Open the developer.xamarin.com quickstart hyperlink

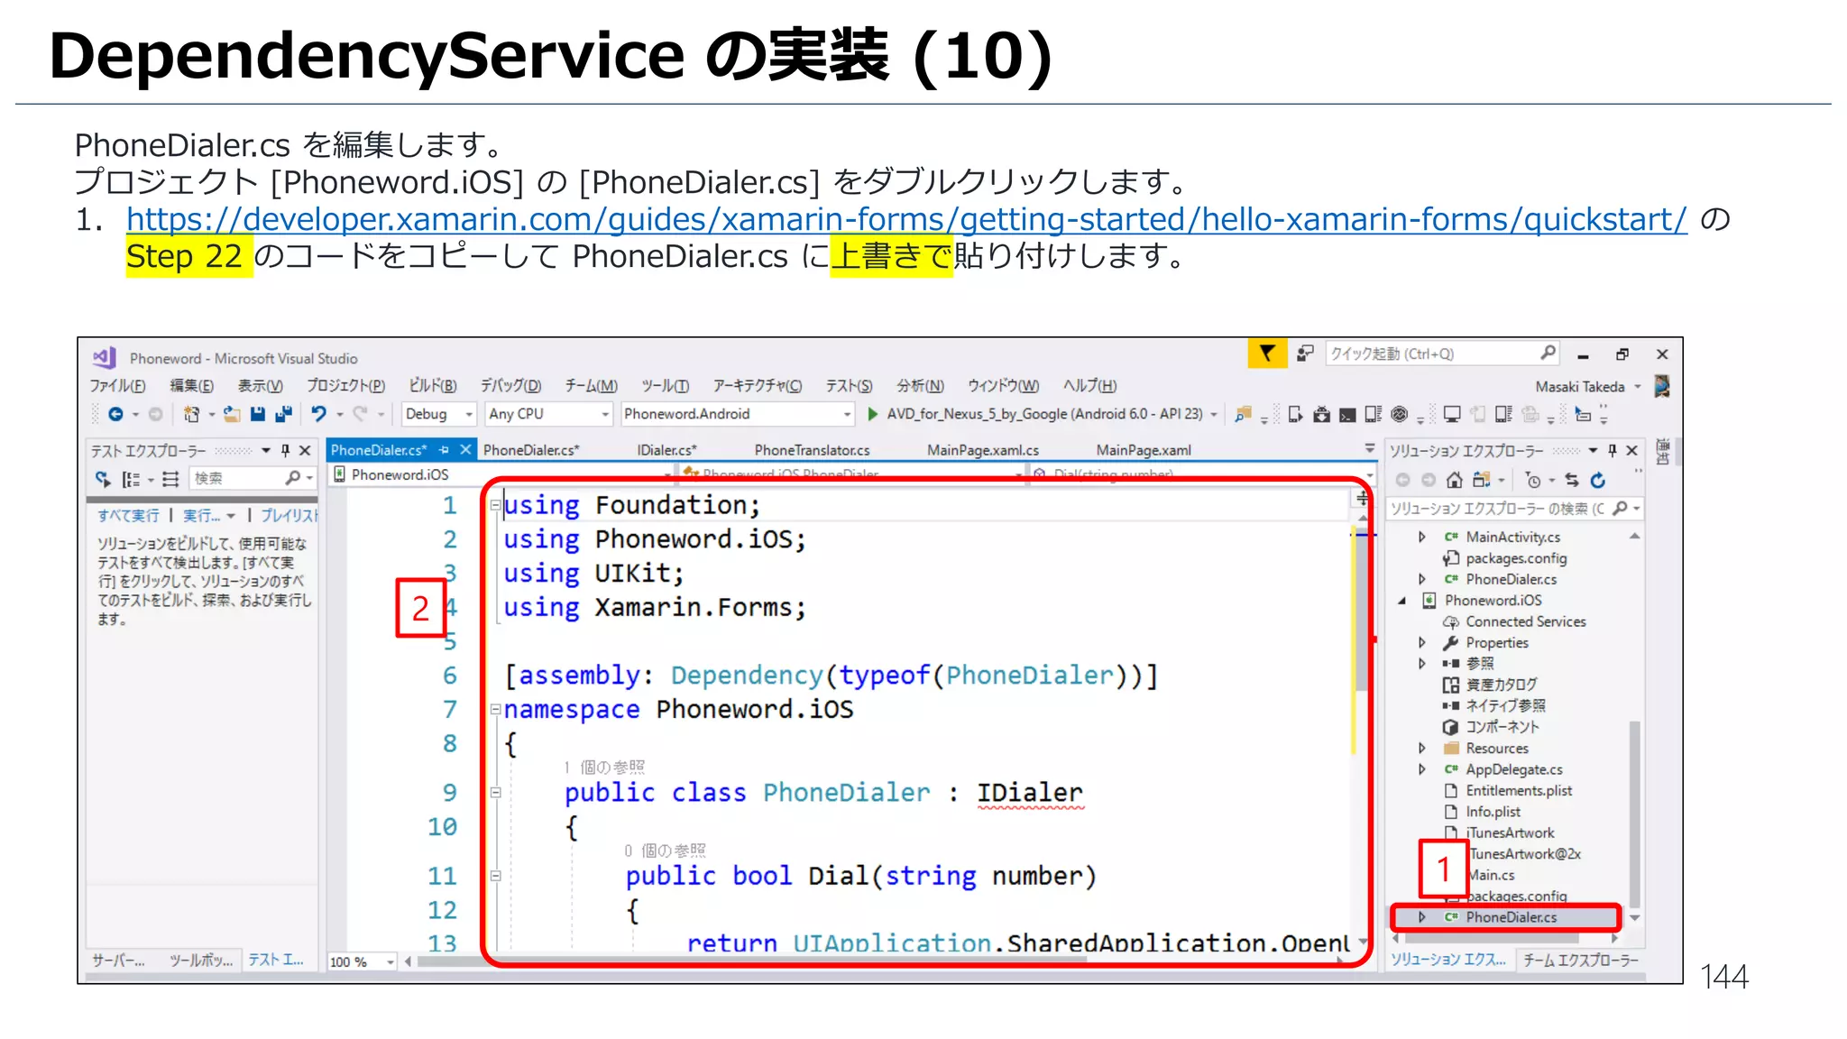[x=906, y=219]
